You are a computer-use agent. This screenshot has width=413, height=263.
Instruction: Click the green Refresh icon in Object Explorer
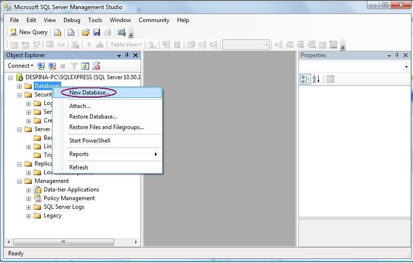click(85, 66)
